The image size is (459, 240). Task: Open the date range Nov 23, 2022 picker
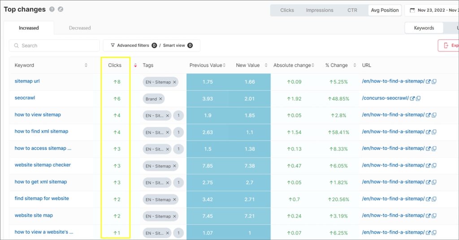tap(432, 10)
